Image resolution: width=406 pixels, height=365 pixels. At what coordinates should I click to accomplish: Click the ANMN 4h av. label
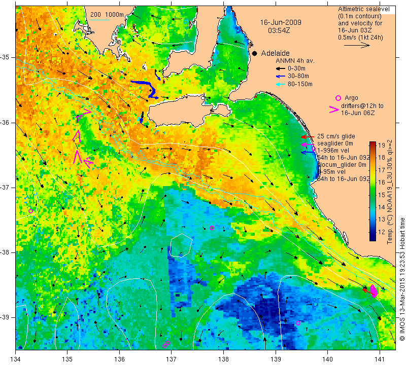[x=295, y=61]
